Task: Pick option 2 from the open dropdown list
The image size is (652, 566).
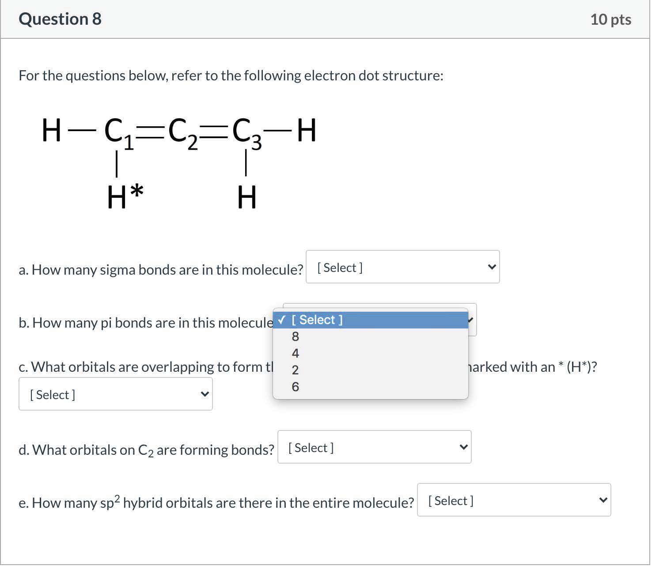Action: pos(296,370)
